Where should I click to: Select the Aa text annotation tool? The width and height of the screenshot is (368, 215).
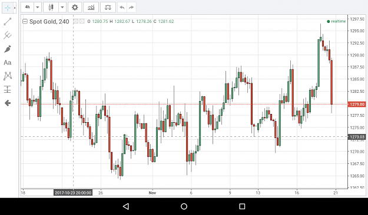pyautogui.click(x=8, y=62)
